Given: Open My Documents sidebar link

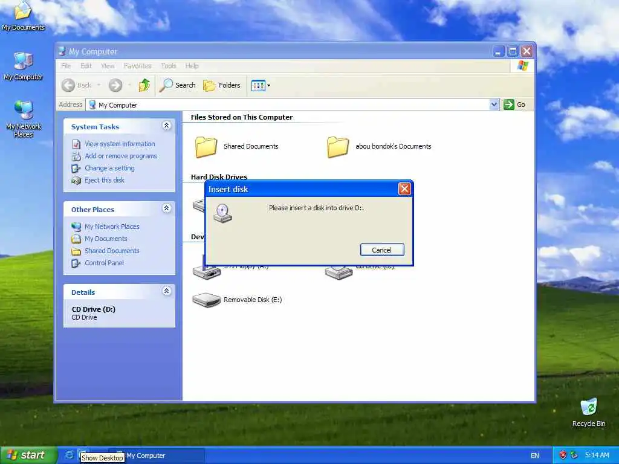Looking at the screenshot, I should click(106, 239).
